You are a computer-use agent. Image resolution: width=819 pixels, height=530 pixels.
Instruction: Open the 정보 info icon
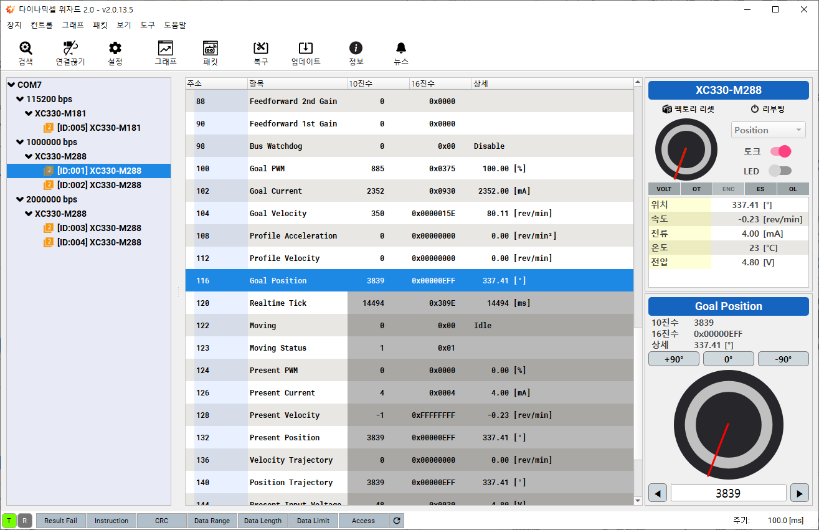356,49
